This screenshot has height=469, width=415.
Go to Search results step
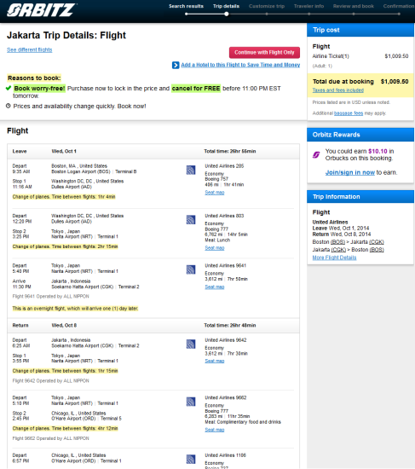186,6
